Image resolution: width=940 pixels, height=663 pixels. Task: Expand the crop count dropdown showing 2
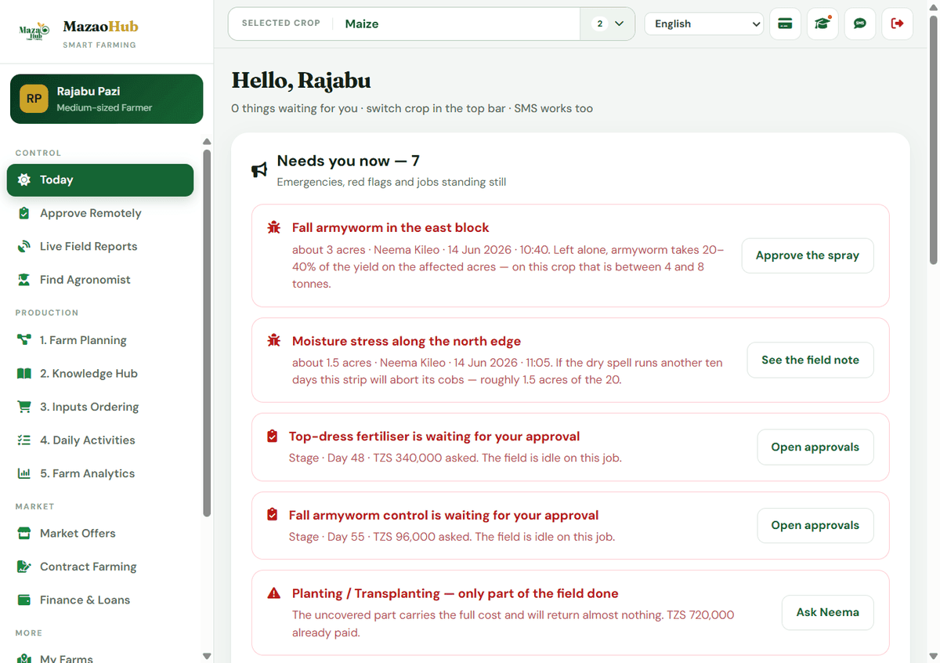click(x=608, y=24)
